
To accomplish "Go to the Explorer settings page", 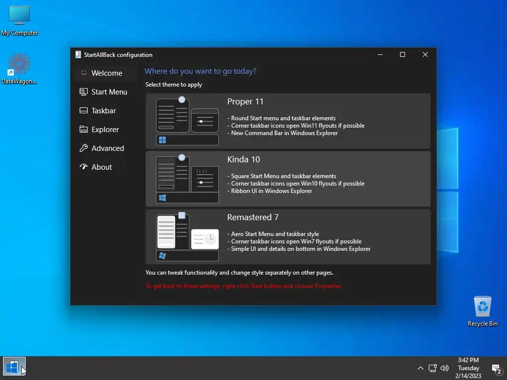I will (x=106, y=129).
